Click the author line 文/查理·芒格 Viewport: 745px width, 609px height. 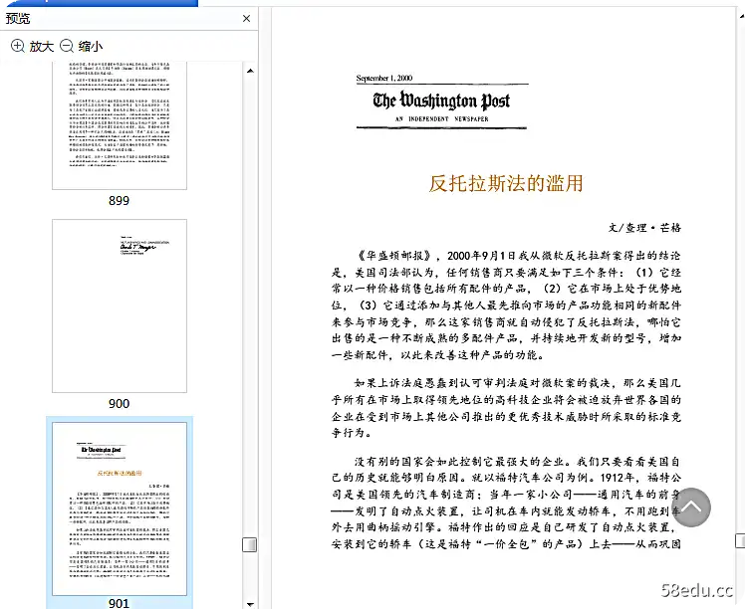point(644,227)
